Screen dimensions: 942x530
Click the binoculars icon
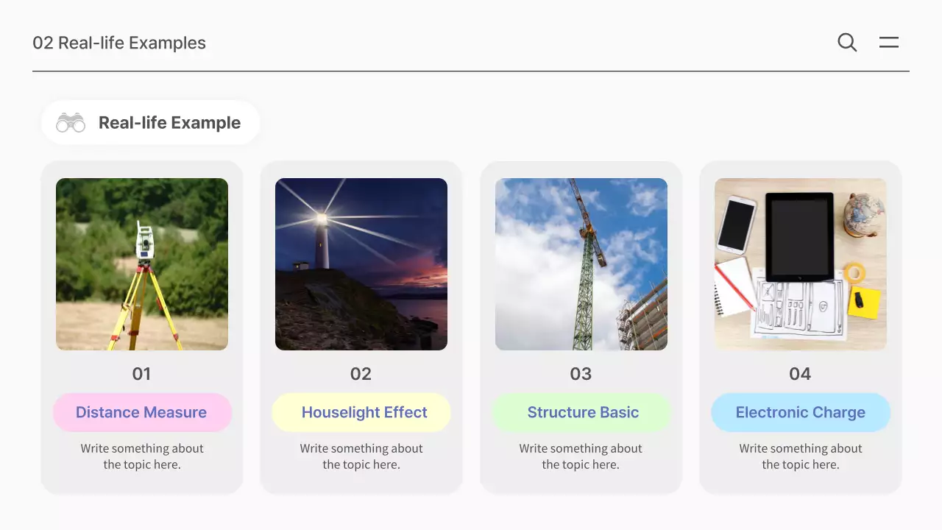coord(71,123)
